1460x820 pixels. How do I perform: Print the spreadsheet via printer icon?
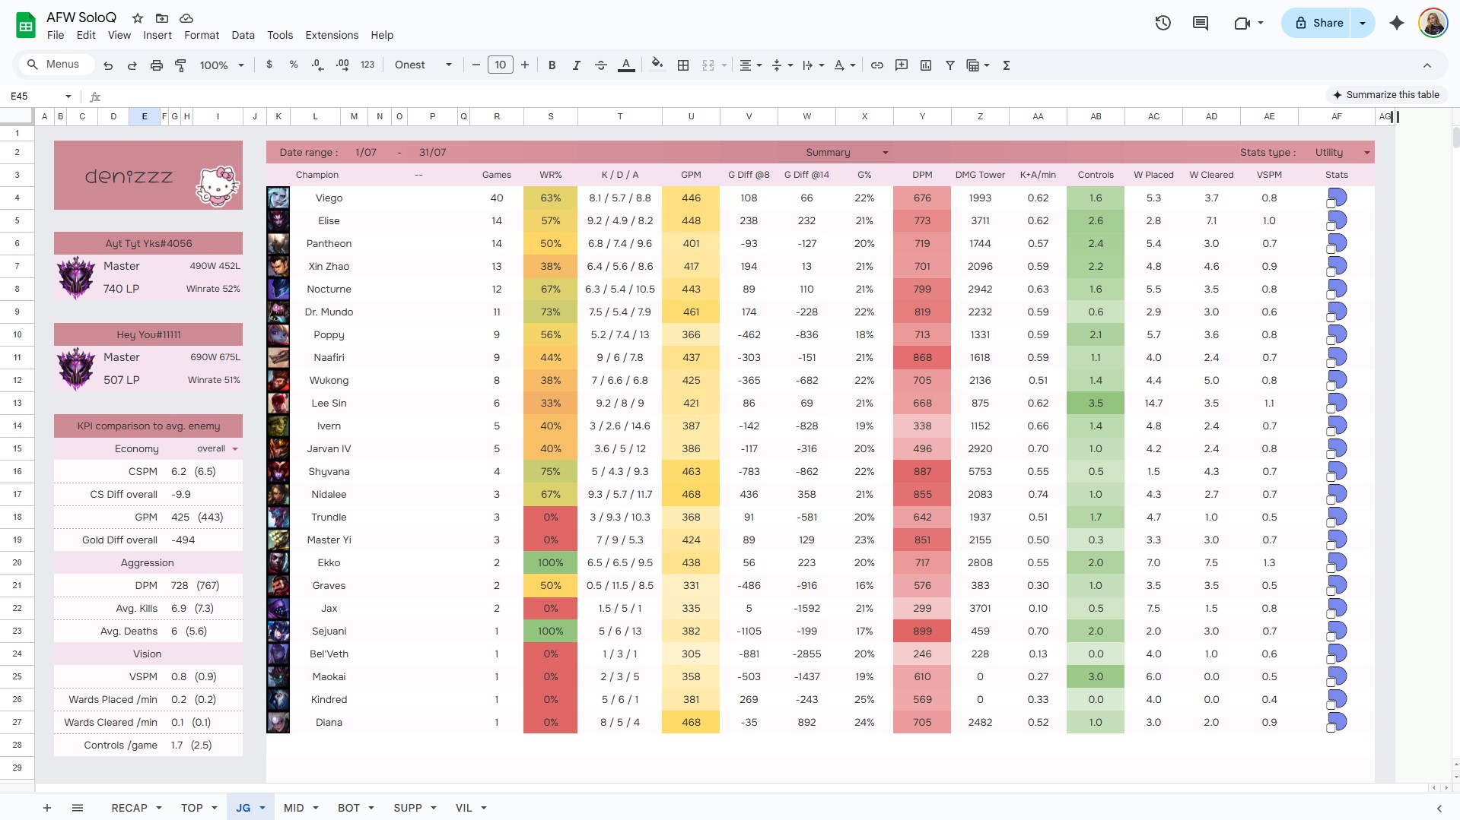(156, 65)
